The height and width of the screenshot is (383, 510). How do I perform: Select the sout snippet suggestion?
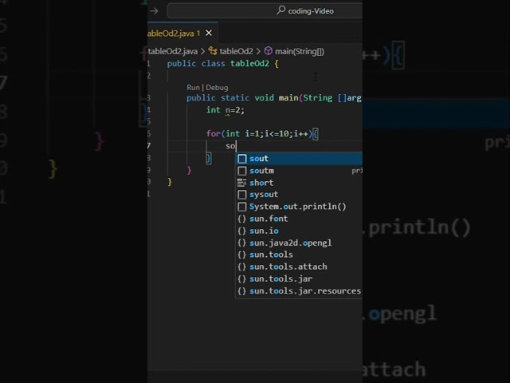pyautogui.click(x=299, y=159)
